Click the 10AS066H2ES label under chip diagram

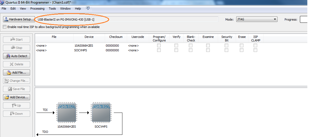click(x=67, y=127)
